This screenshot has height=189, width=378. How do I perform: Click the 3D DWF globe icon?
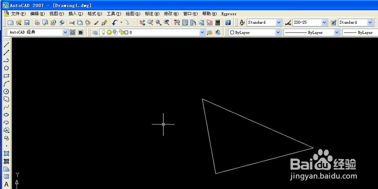tap(62, 23)
